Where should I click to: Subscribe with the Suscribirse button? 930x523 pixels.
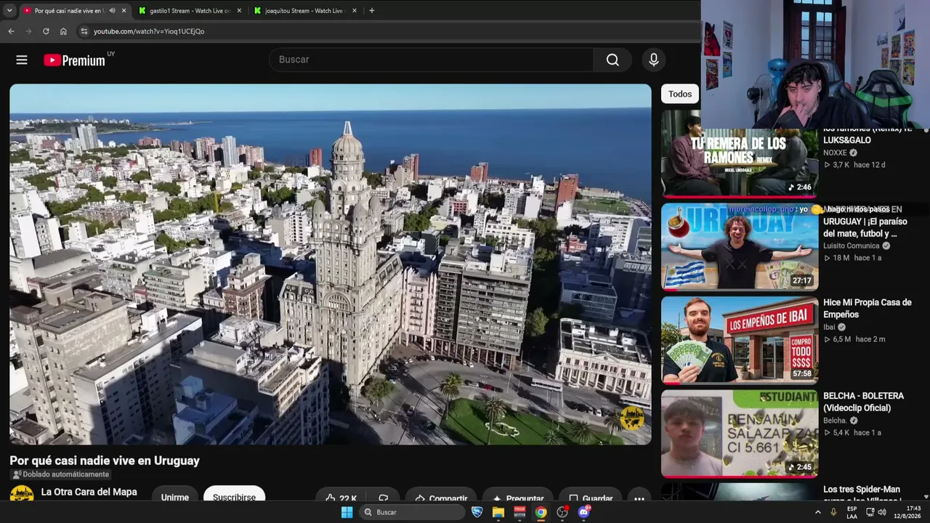point(234,494)
